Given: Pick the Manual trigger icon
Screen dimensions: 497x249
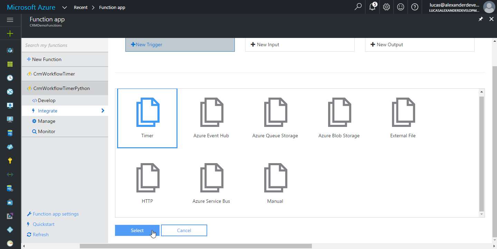Looking at the screenshot, I should [275, 178].
